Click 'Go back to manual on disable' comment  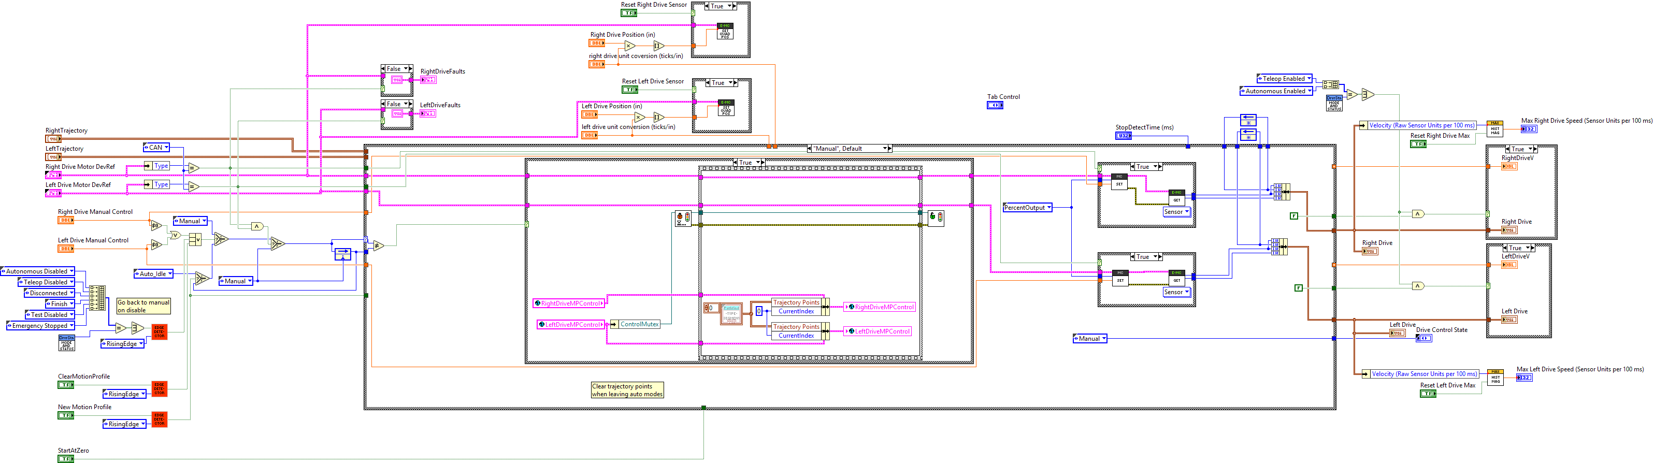pyautogui.click(x=143, y=306)
